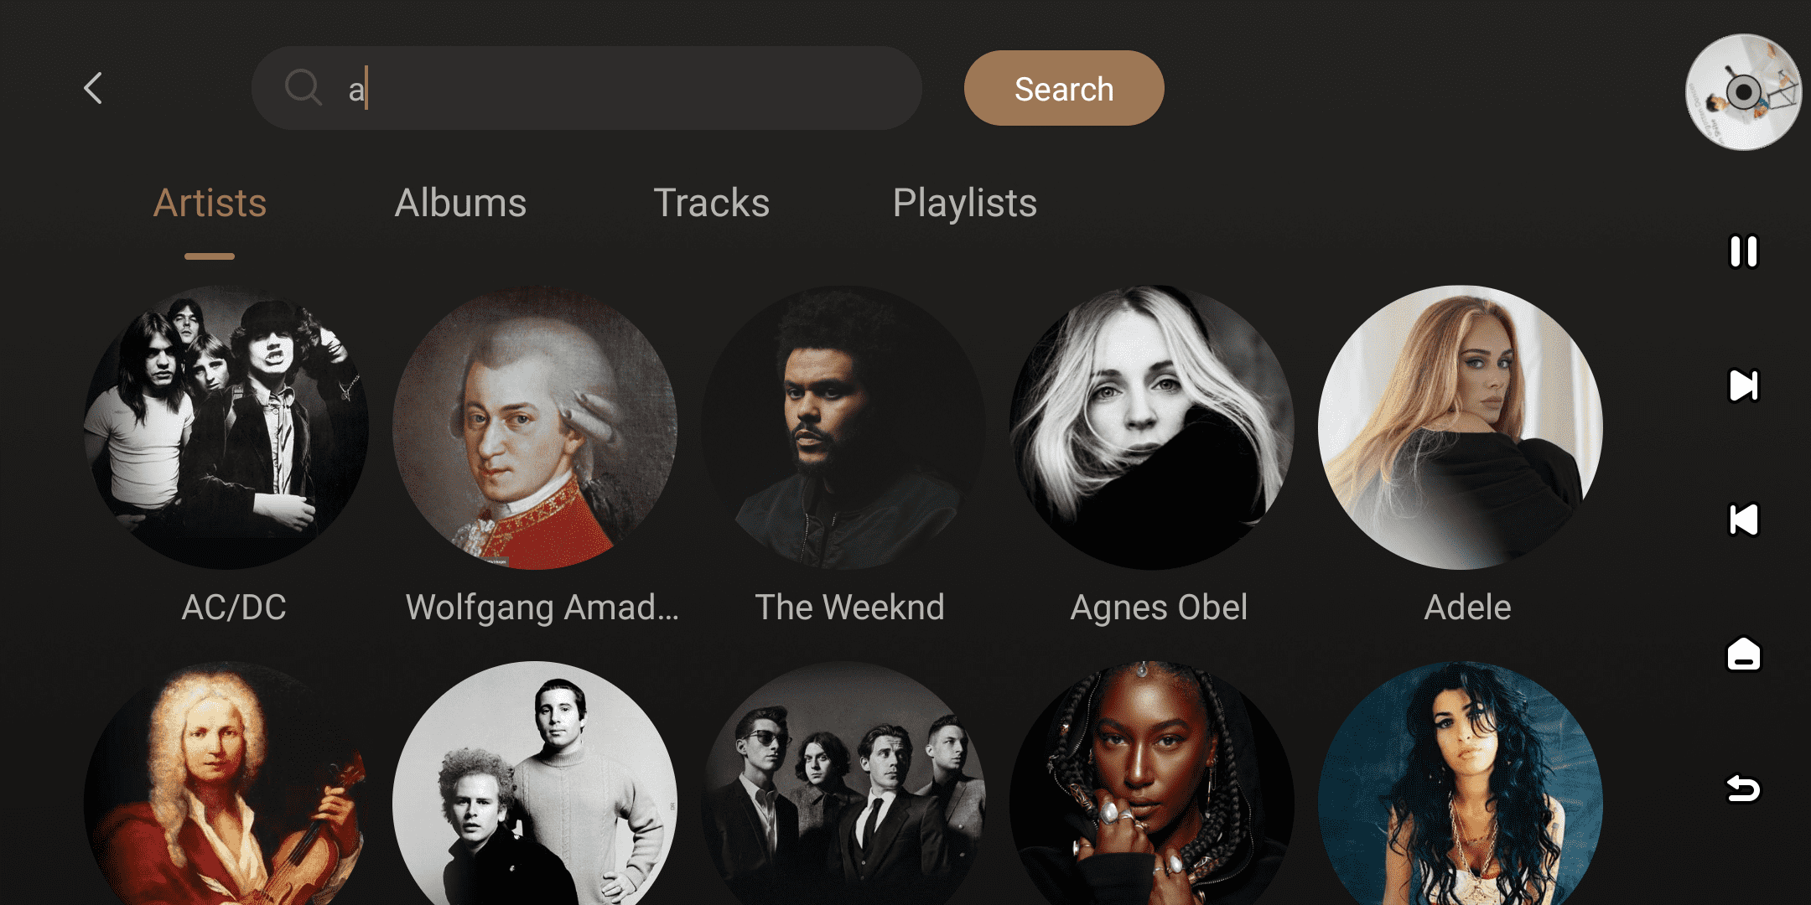
Task: Switch to the Albums tab
Action: tap(460, 204)
